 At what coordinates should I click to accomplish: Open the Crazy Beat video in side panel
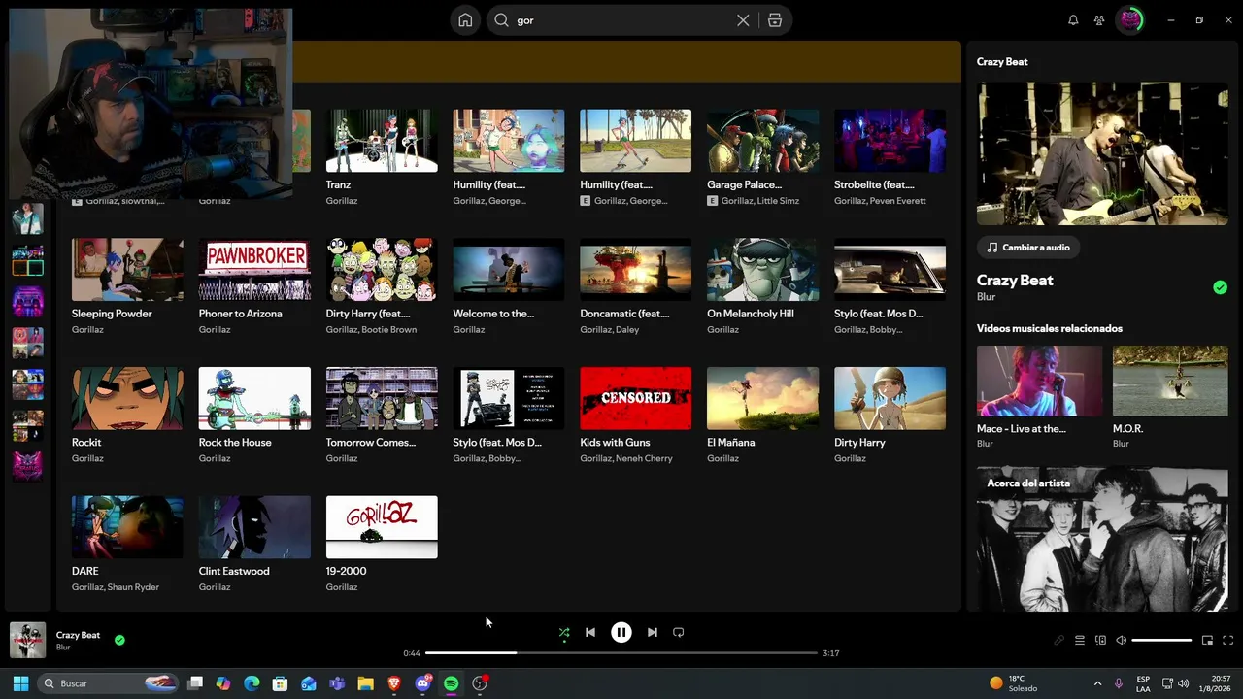pos(1102,153)
